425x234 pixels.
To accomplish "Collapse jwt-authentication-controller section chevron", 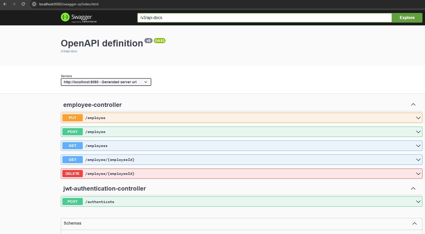I will (413, 189).
